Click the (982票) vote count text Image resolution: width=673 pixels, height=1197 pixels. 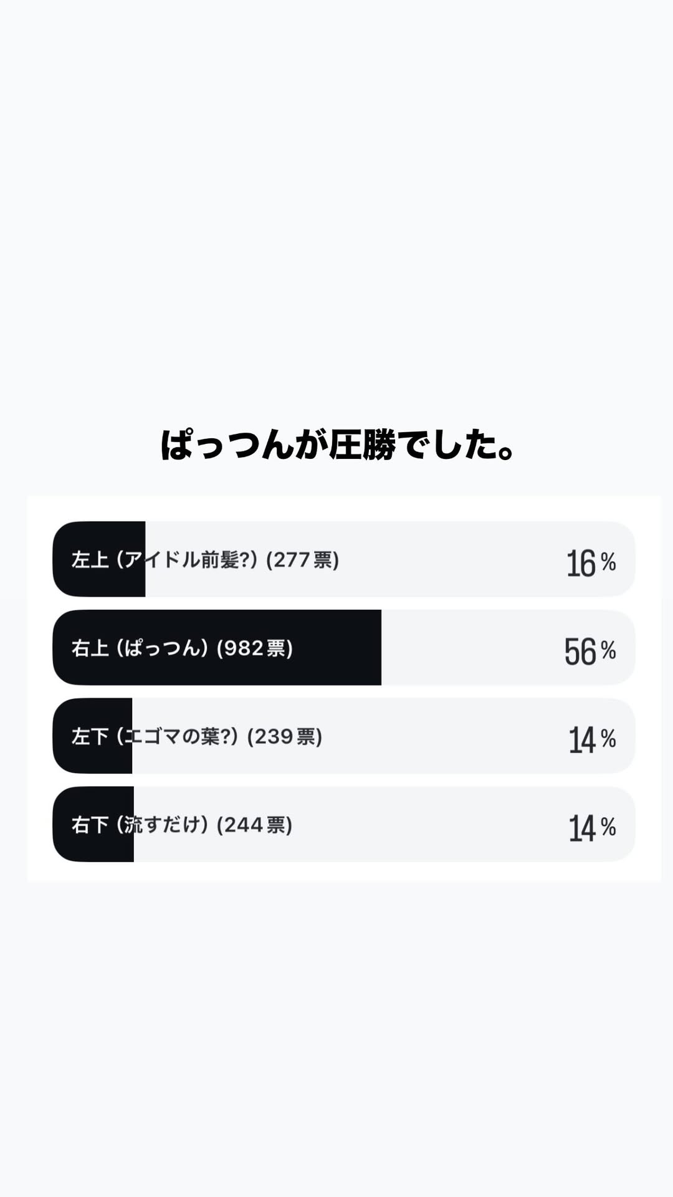(x=254, y=648)
